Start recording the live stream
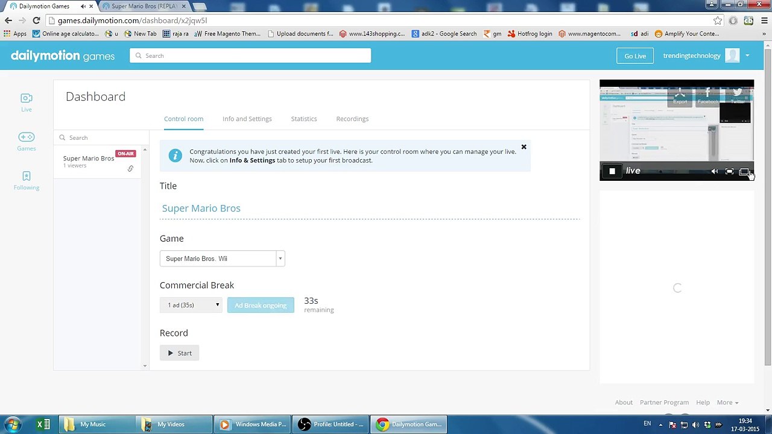 (180, 353)
